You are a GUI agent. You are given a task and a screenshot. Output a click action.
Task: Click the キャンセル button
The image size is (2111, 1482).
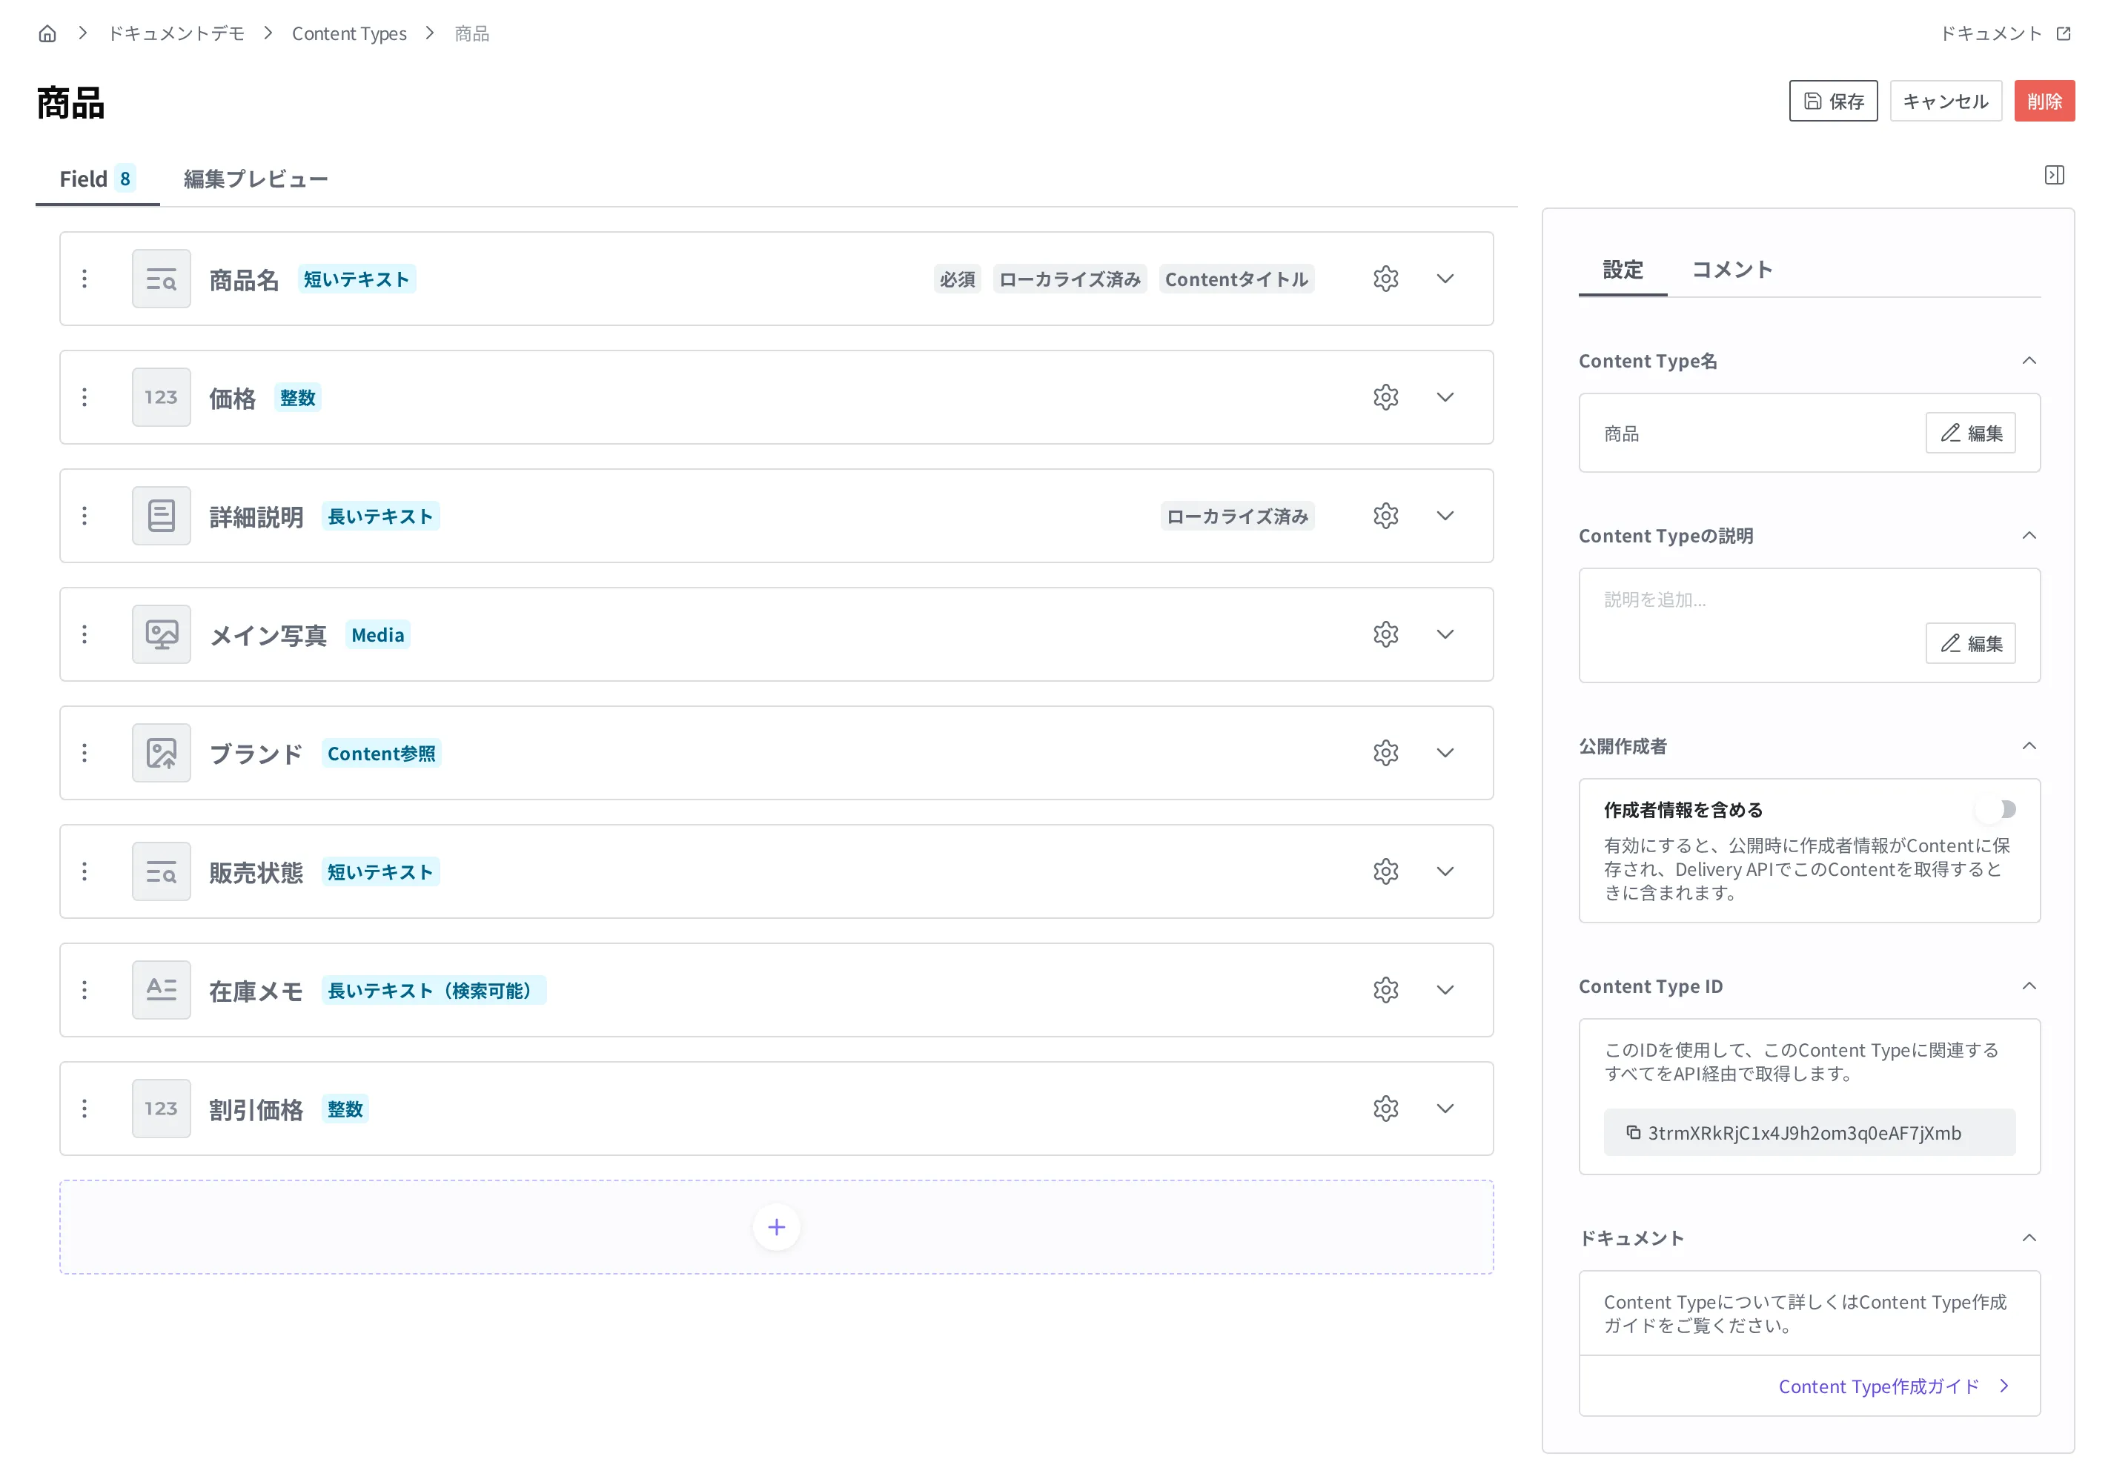[1946, 101]
